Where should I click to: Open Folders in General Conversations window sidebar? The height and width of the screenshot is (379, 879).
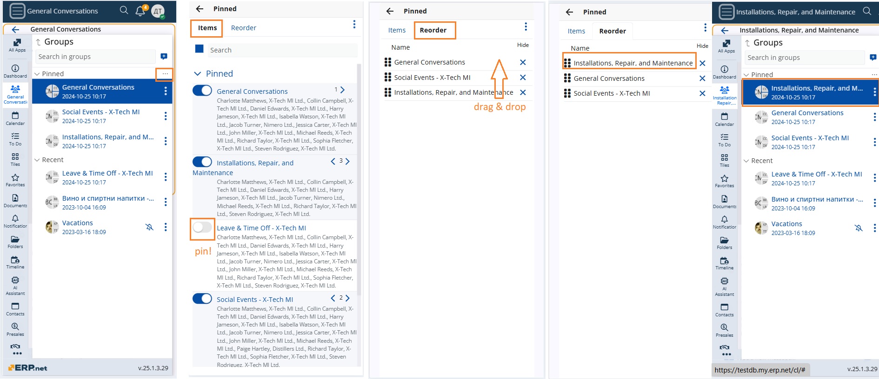[15, 242]
